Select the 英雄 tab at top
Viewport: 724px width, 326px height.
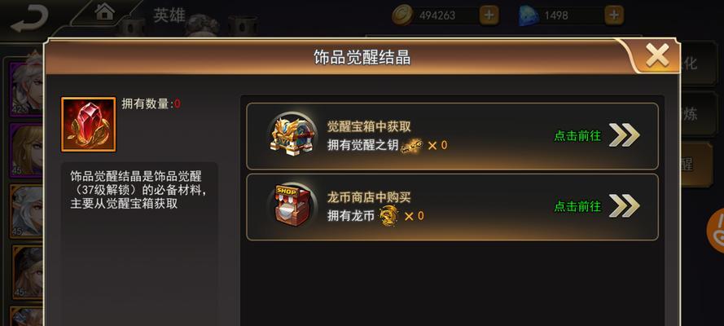(169, 15)
